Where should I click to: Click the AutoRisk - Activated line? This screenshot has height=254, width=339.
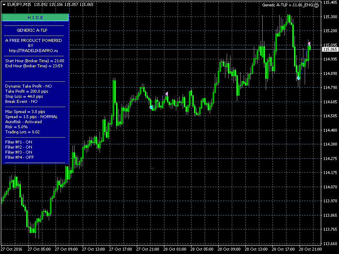click(24, 122)
